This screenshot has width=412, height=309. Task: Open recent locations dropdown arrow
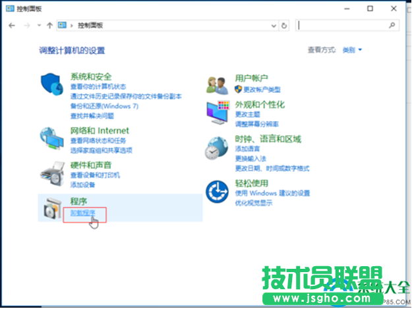point(39,25)
